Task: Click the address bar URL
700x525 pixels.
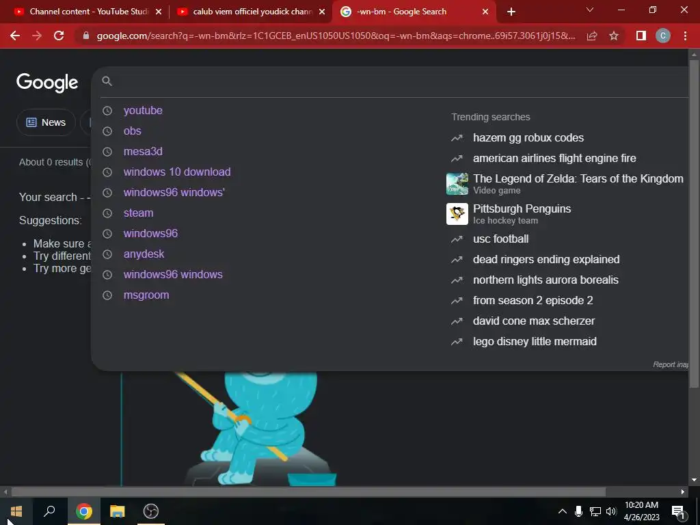Action: [x=336, y=36]
